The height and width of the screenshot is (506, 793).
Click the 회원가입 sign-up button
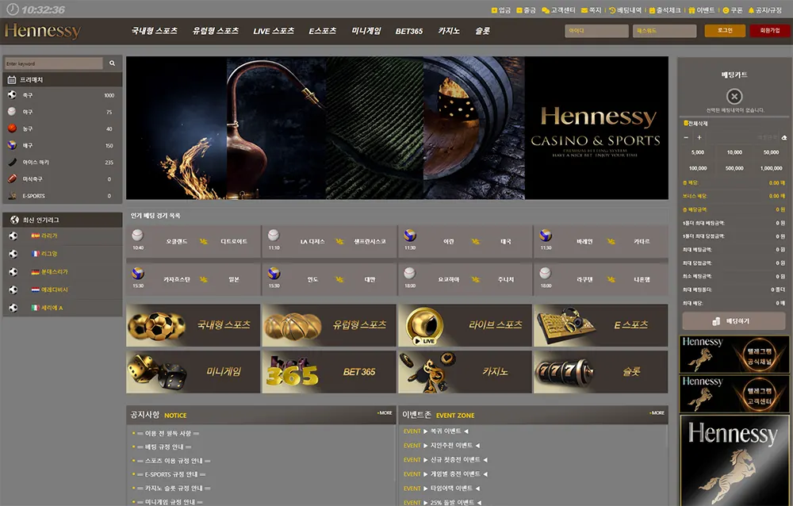pyautogui.click(x=769, y=30)
